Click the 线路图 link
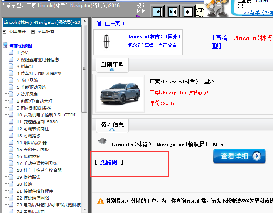Viewport: 273px width, 213px height. [109, 162]
